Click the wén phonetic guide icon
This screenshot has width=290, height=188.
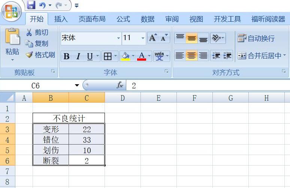coord(159,56)
